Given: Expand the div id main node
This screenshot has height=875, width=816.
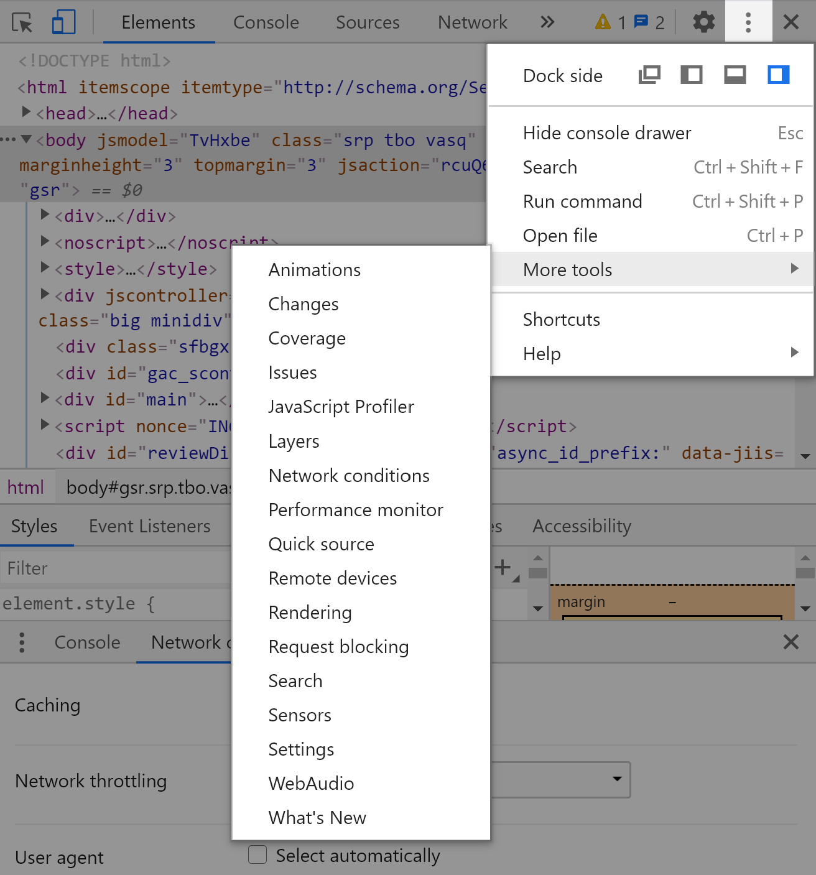Looking at the screenshot, I should coord(45,398).
